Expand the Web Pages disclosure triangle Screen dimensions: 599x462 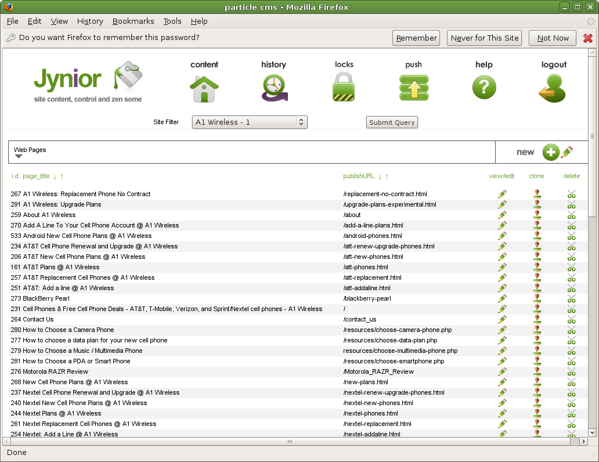19,156
